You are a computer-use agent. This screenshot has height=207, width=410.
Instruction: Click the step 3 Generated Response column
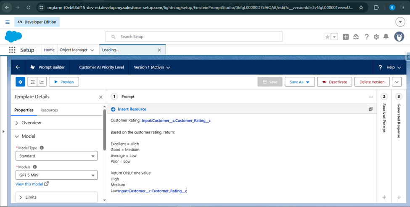click(x=399, y=146)
